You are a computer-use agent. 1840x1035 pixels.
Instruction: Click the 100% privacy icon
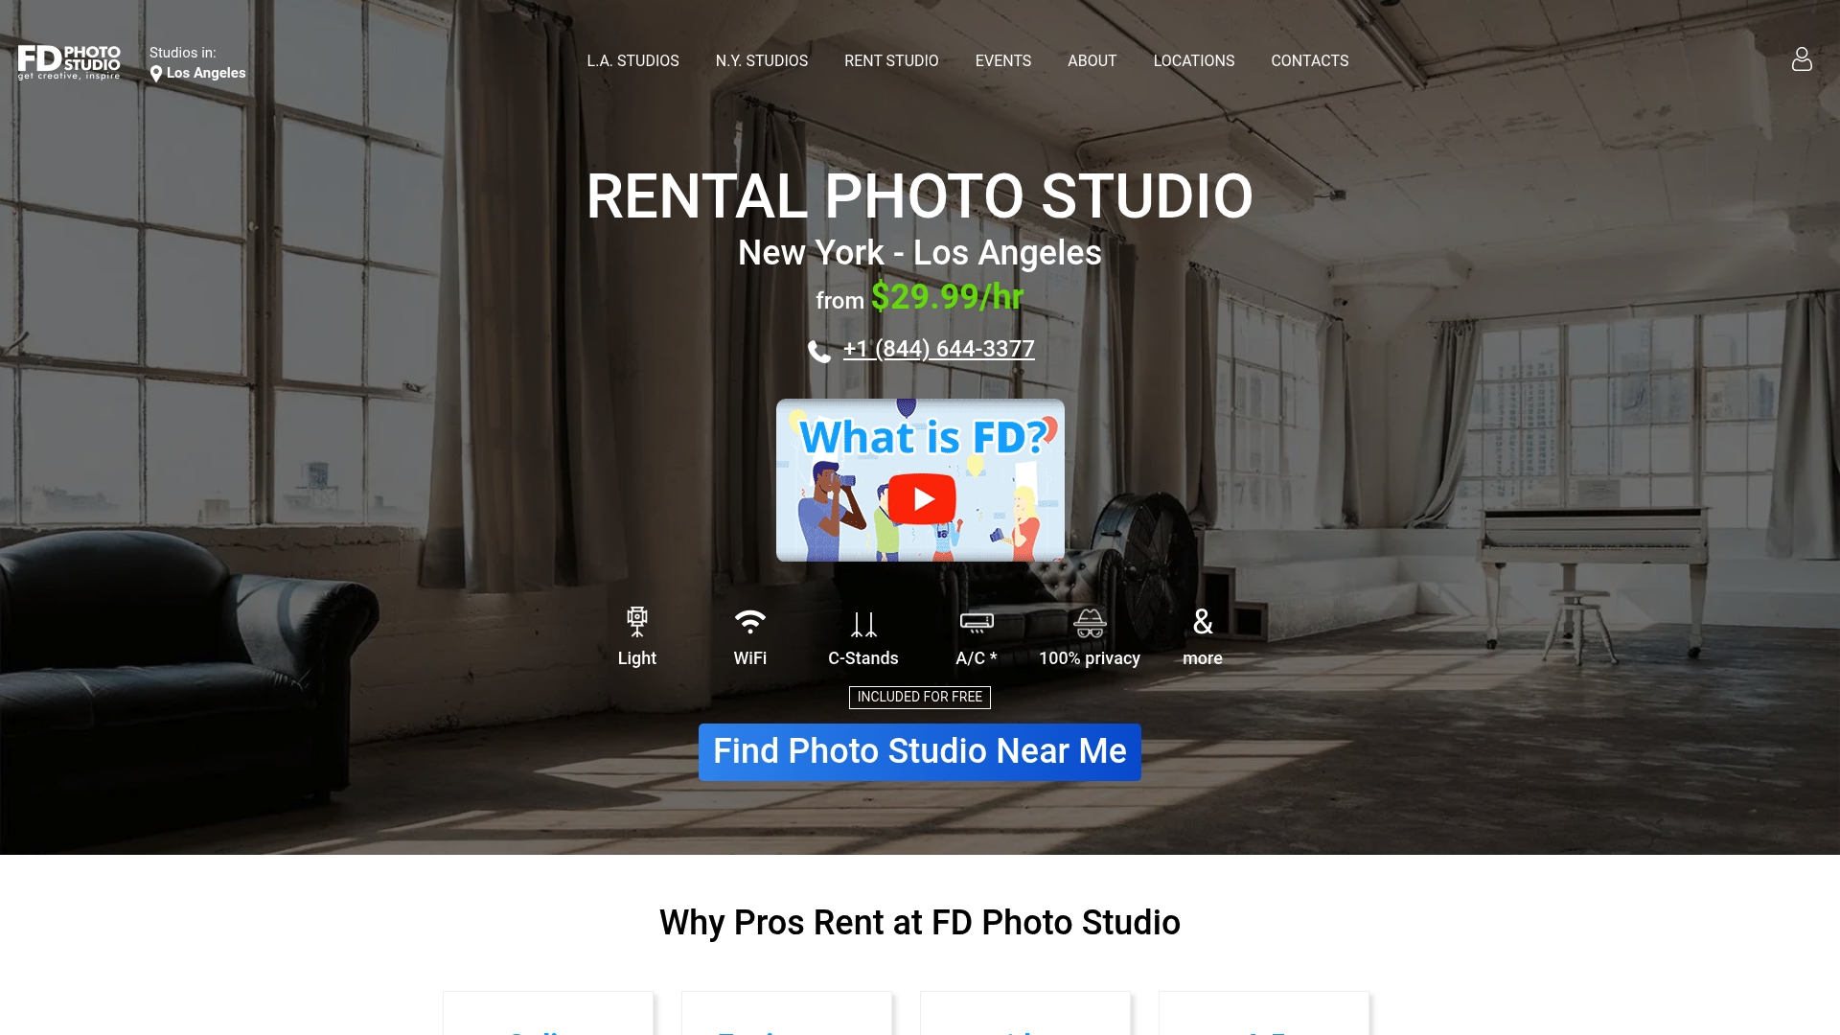click(1090, 623)
